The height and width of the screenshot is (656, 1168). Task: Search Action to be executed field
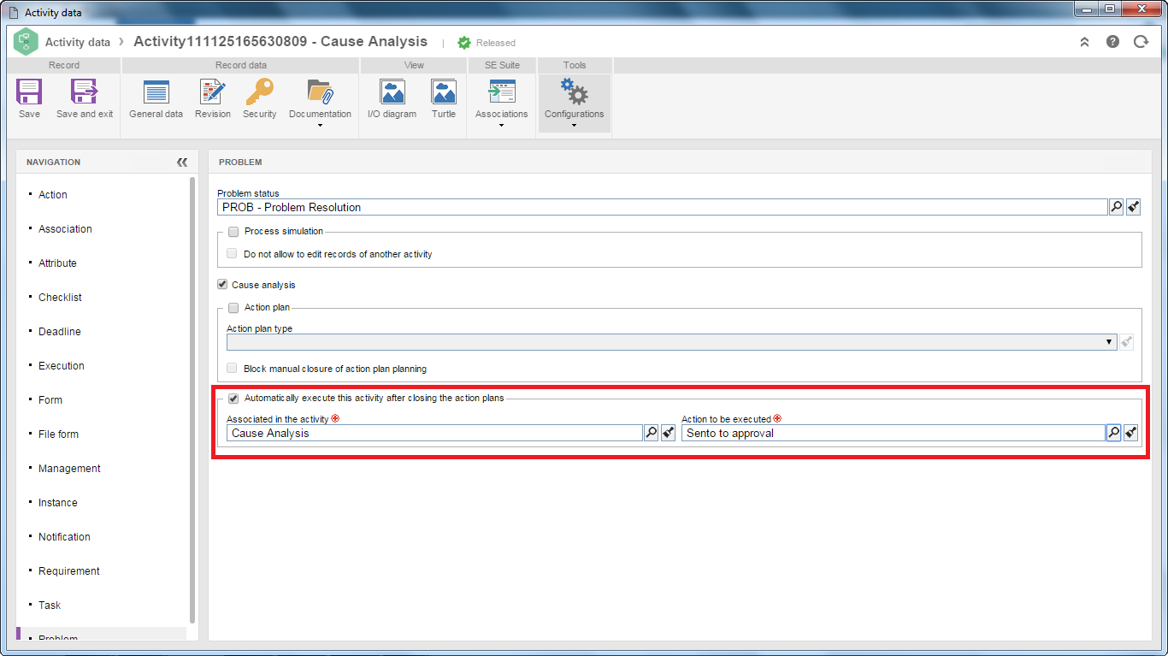pos(1113,433)
